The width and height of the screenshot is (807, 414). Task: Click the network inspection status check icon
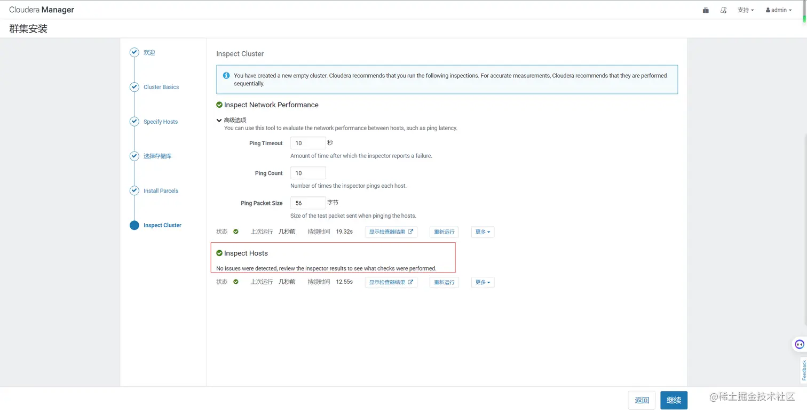coord(236,232)
